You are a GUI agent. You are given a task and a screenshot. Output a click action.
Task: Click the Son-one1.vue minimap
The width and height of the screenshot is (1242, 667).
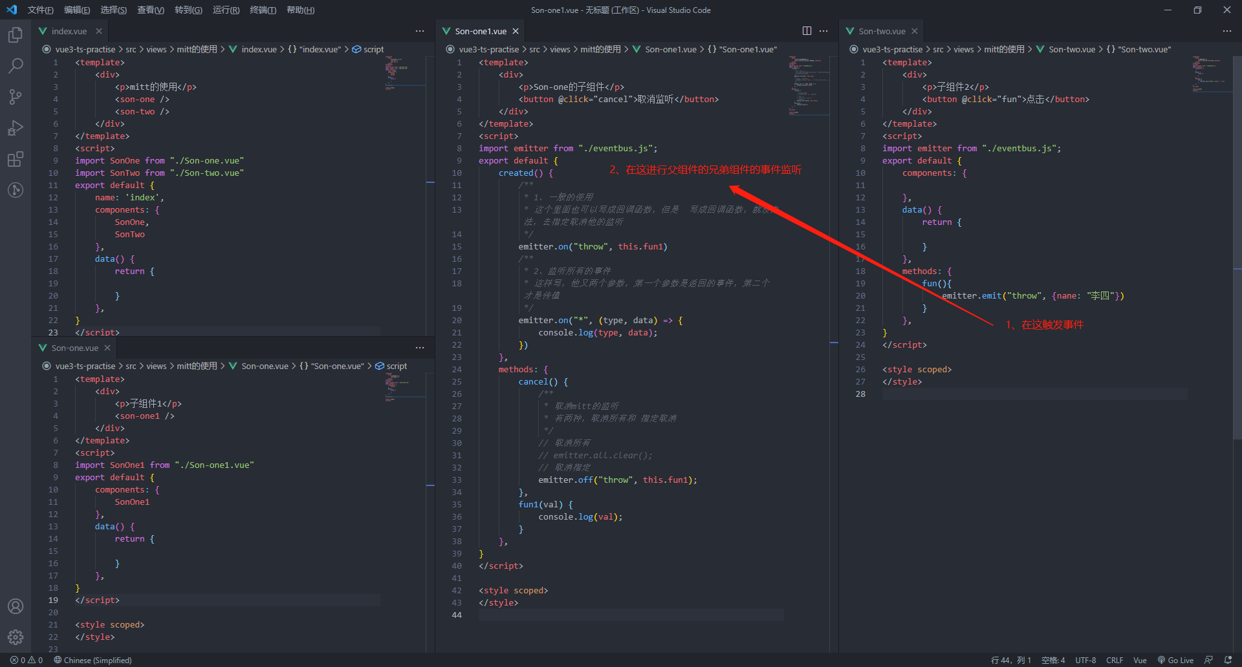(x=809, y=85)
